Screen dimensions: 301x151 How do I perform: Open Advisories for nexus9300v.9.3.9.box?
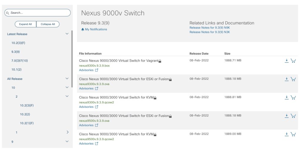click(x=86, y=70)
